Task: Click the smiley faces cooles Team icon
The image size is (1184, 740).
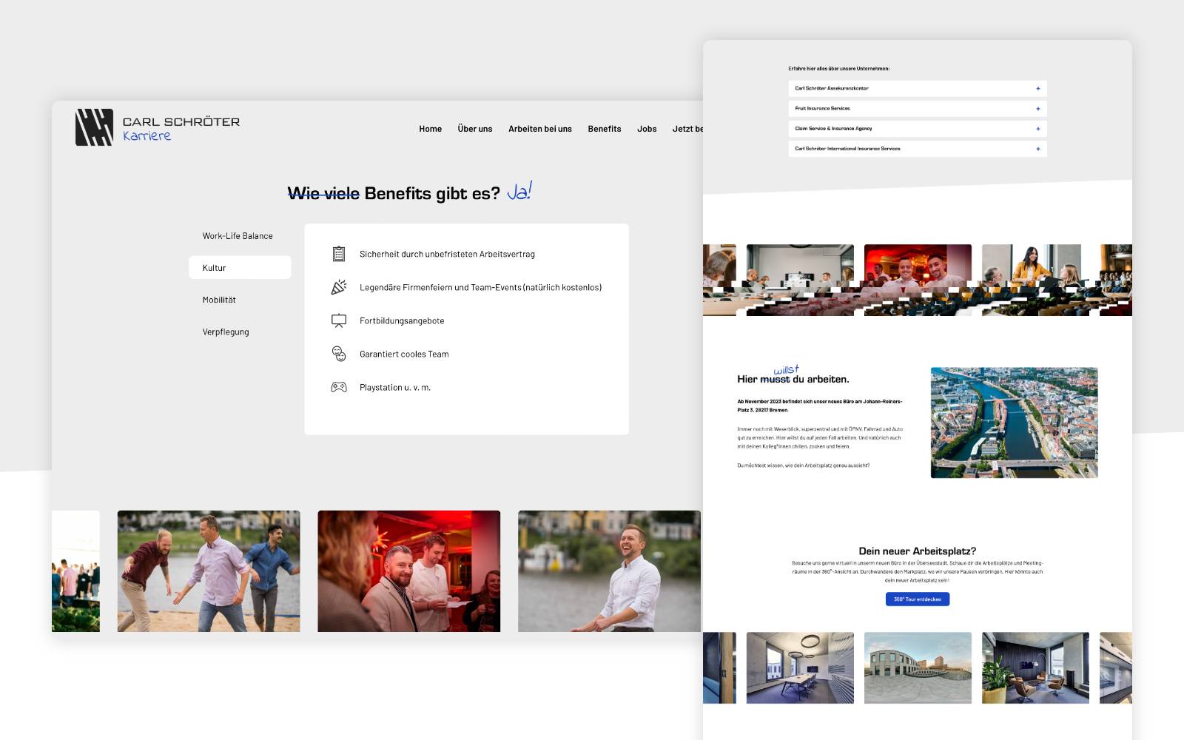Action: pos(339,354)
